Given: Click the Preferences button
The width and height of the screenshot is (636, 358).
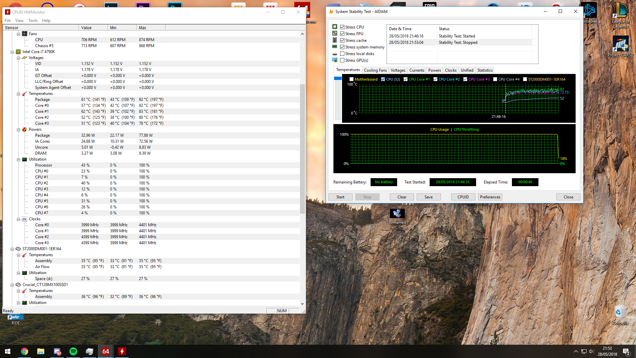Looking at the screenshot, I should 490,197.
